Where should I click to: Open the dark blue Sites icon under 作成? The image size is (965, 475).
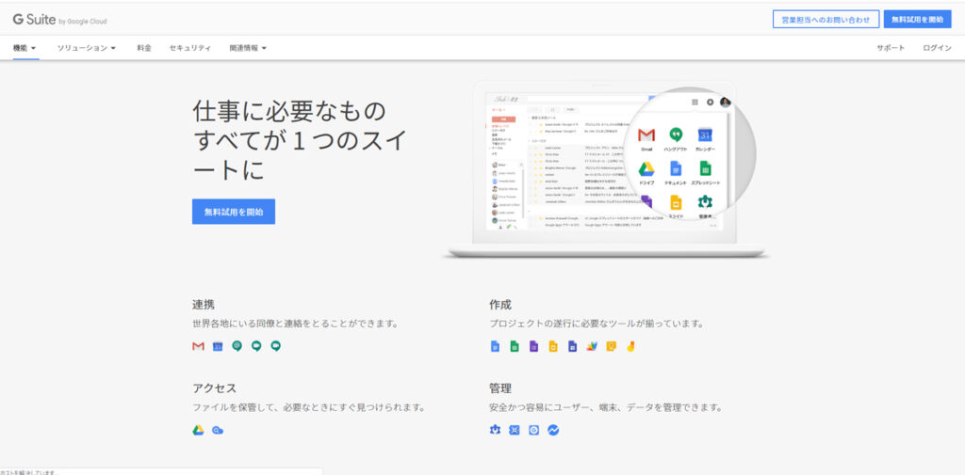[572, 346]
